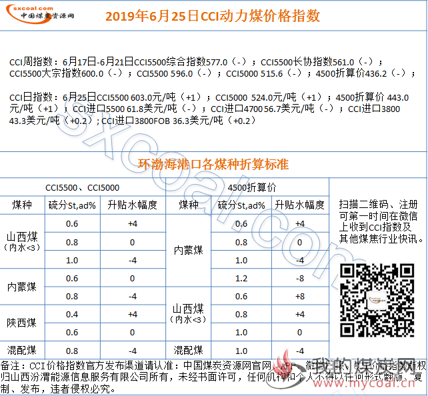Select 混配煤 cell in CCI5500 table
The image size is (428, 396).
[22, 350]
